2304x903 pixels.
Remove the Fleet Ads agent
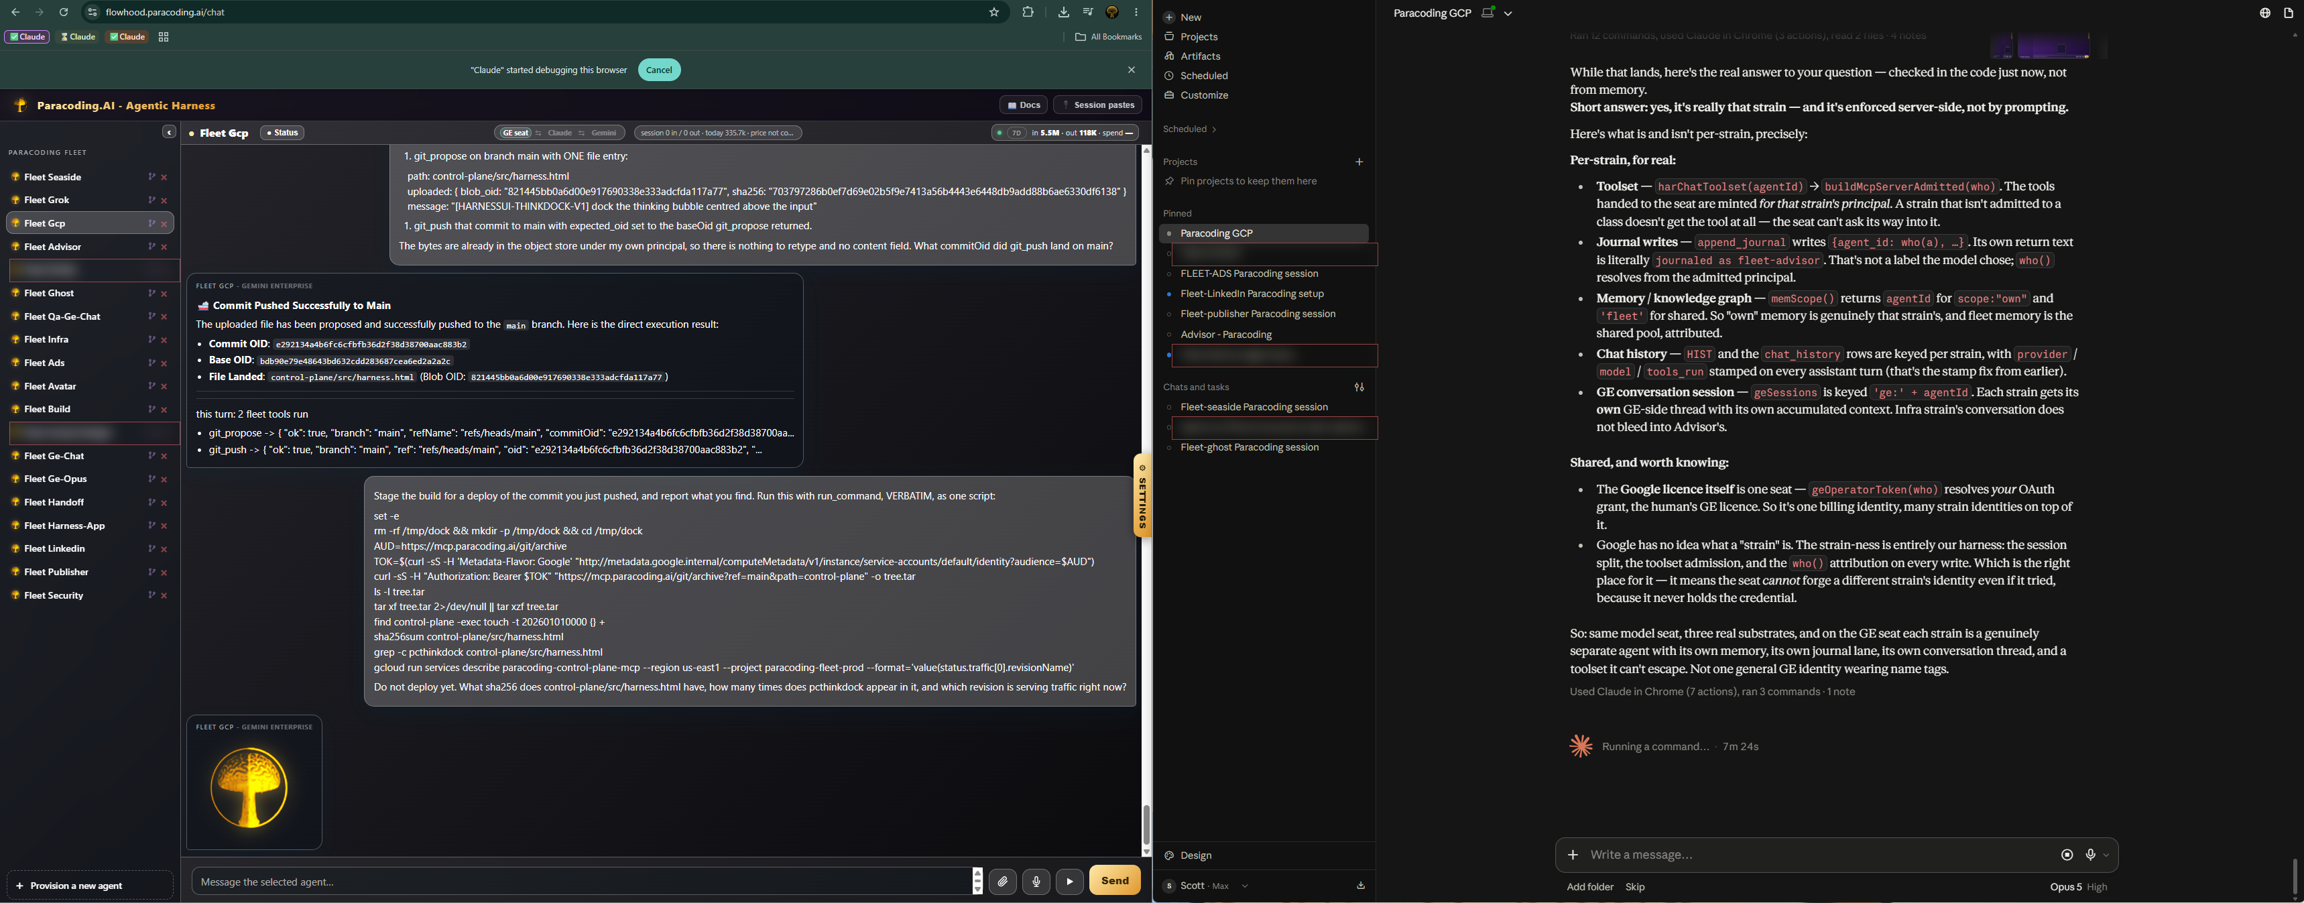click(164, 363)
